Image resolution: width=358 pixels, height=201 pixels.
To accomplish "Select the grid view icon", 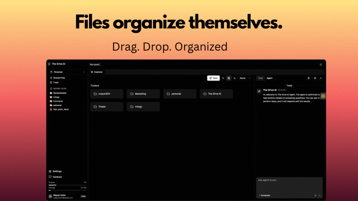I will coord(229,78).
